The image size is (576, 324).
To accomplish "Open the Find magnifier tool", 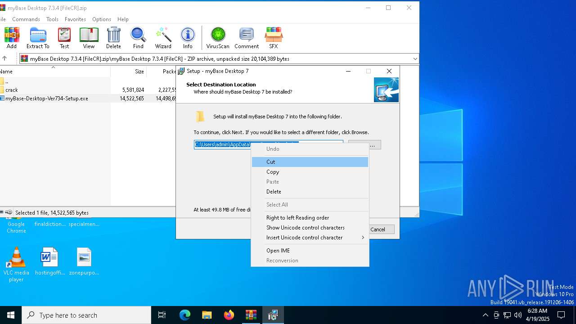I will (138, 38).
